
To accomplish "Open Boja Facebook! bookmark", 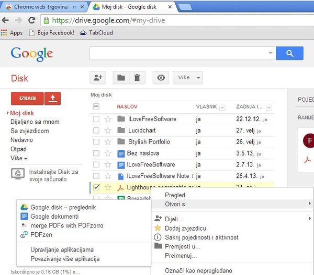I will [52, 32].
